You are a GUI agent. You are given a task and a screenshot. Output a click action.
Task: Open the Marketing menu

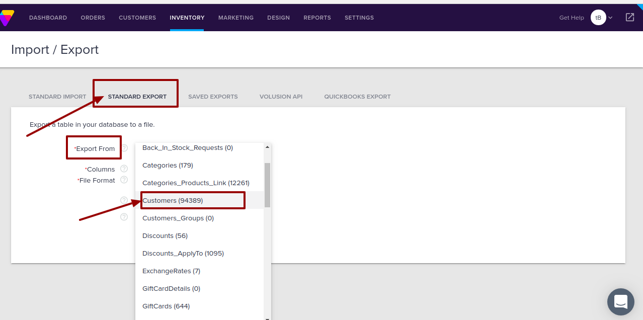coord(236,18)
